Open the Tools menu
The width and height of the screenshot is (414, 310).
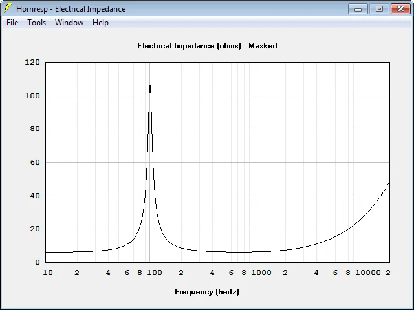pyautogui.click(x=37, y=23)
